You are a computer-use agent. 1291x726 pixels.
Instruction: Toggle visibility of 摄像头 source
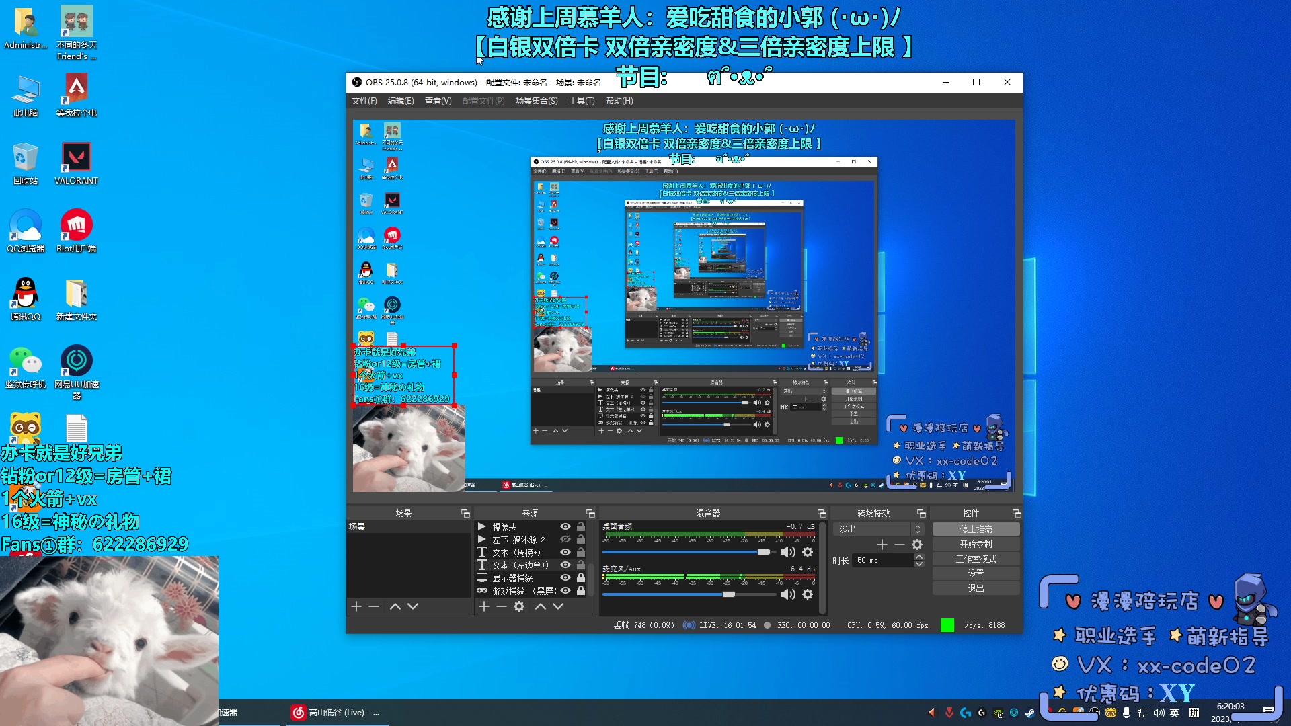click(565, 527)
